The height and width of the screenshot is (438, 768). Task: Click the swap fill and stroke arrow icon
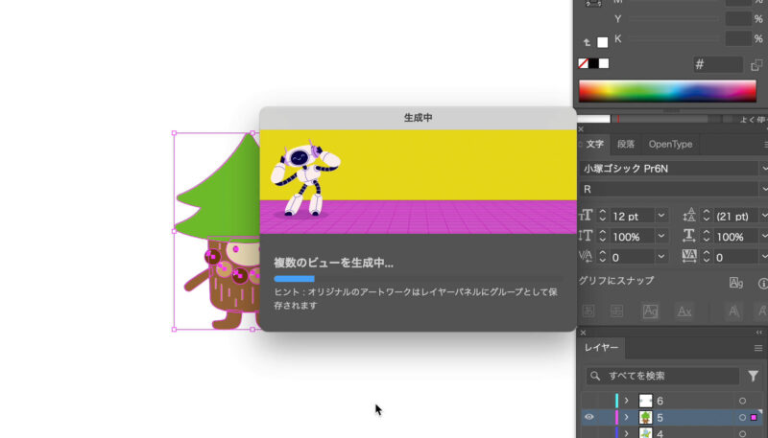coord(587,42)
